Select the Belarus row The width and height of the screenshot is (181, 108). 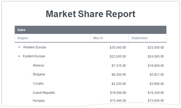39,65
